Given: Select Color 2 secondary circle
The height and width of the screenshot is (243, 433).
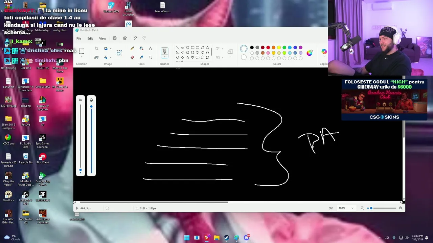Looking at the screenshot, I should [x=244, y=57].
